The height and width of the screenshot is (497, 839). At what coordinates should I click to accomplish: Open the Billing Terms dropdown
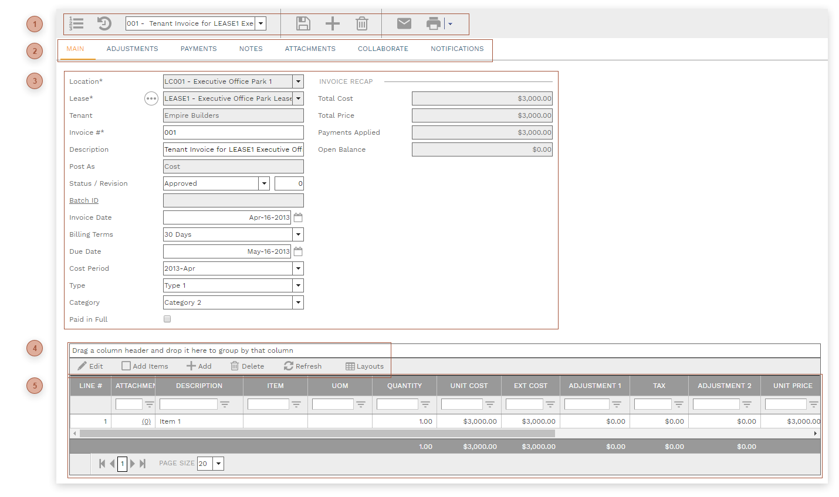click(298, 234)
